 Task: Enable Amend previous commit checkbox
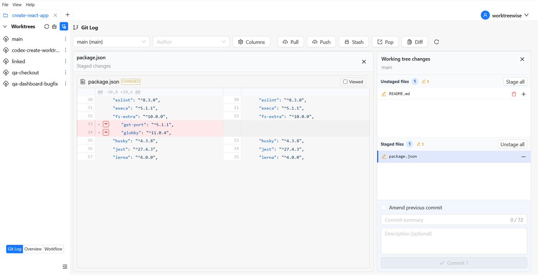(384, 208)
